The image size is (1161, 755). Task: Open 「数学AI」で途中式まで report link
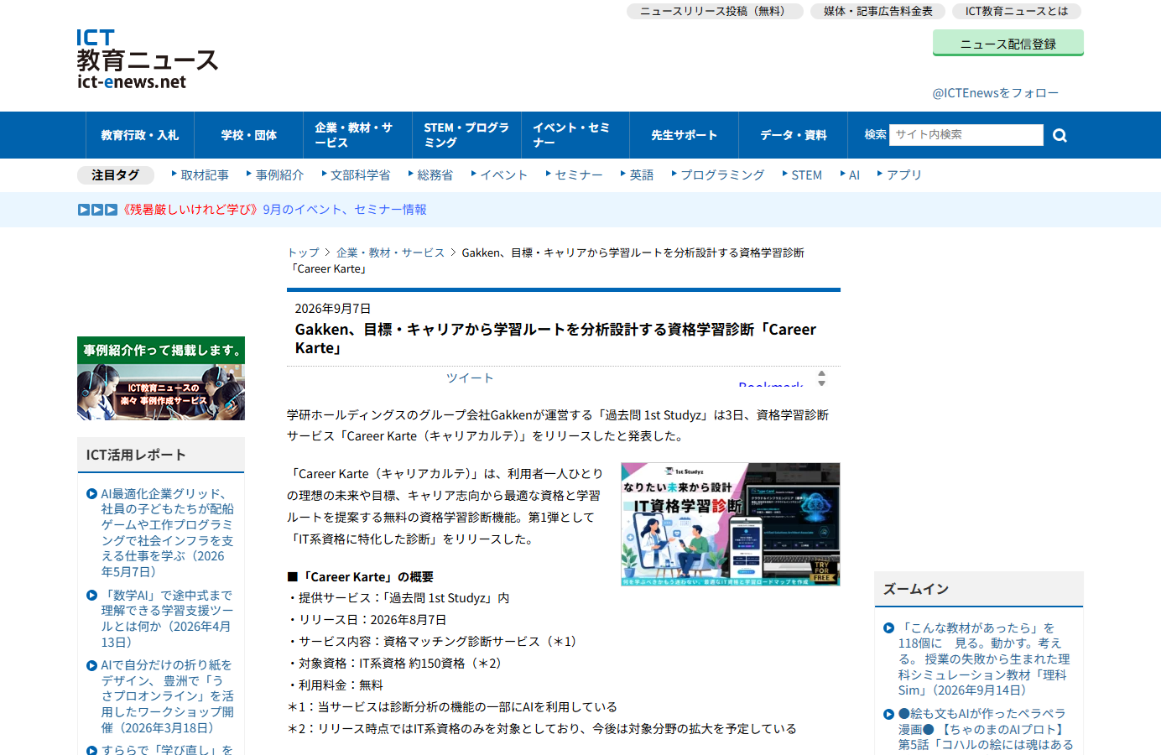167,619
